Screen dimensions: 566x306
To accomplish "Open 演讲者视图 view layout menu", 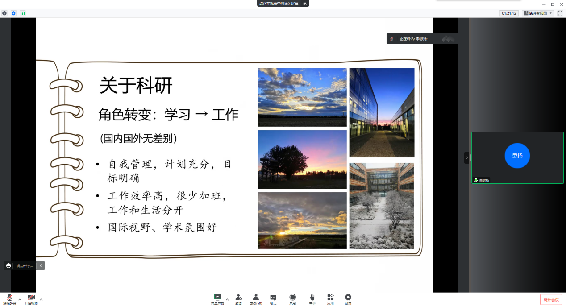I will point(538,13).
